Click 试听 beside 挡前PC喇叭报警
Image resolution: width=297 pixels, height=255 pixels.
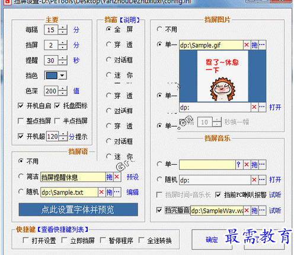[x=275, y=195]
